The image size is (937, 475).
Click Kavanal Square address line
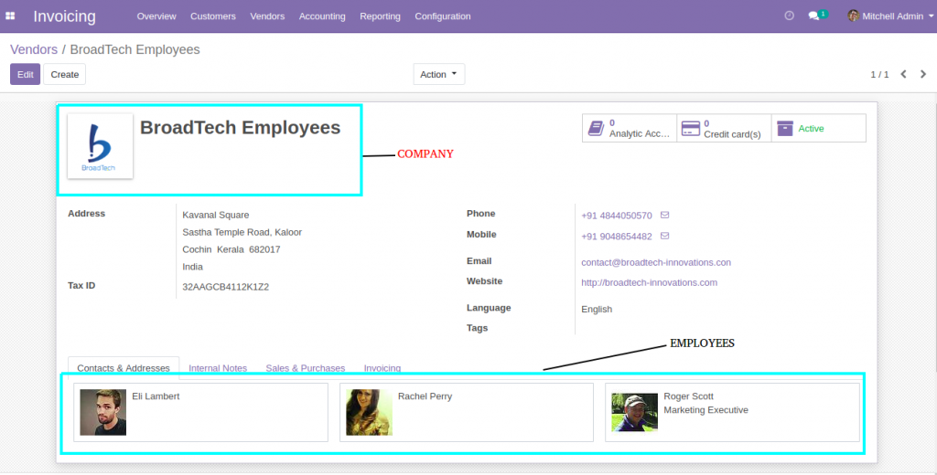coord(216,215)
